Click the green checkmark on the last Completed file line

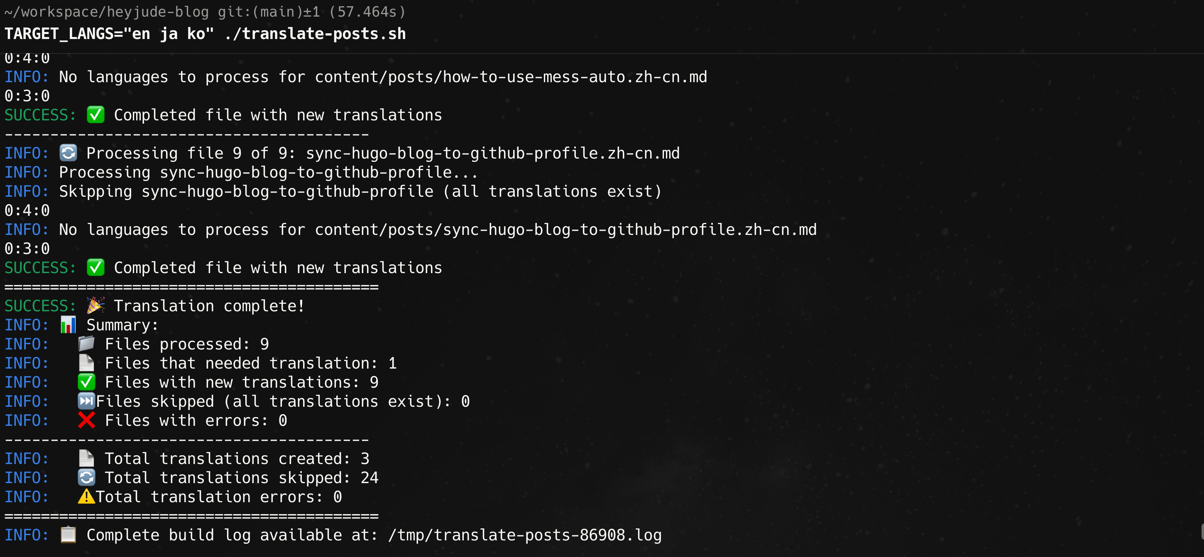[95, 267]
